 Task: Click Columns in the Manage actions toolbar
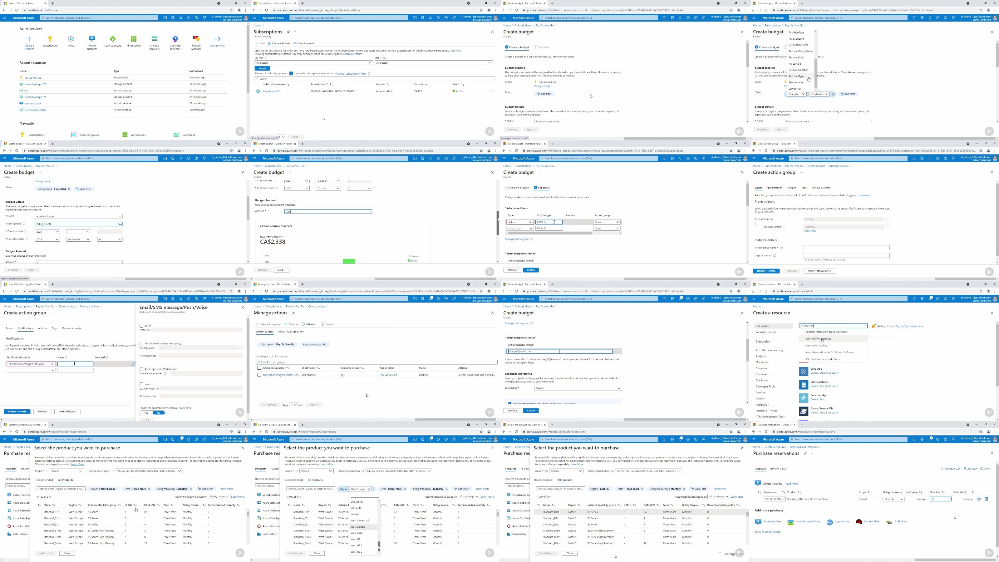click(x=291, y=324)
